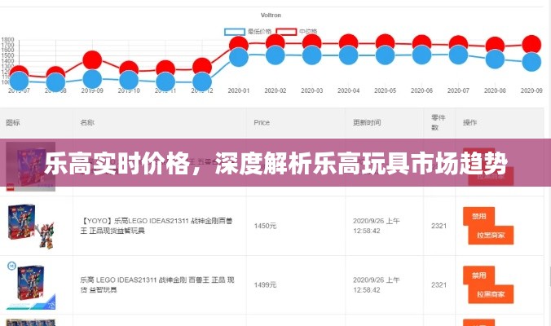Click 拉黑商家 in the 1450元 row
The height and width of the screenshot is (326, 551).
(491, 235)
